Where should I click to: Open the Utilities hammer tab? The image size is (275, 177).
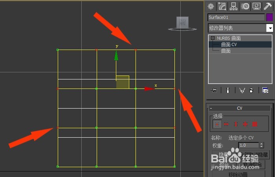pyautogui.click(x=268, y=6)
